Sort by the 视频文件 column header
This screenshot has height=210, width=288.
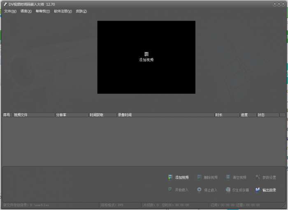coord(34,115)
